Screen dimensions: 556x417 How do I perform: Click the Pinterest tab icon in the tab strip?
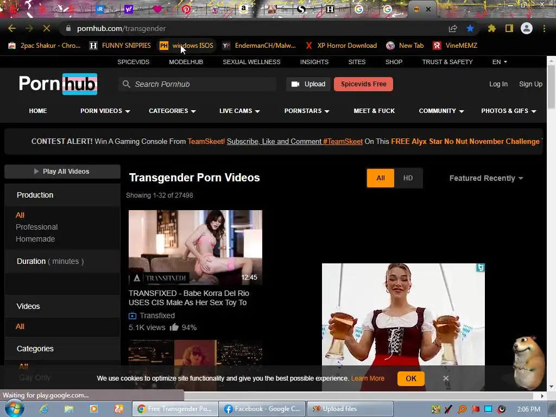[x=186, y=10]
